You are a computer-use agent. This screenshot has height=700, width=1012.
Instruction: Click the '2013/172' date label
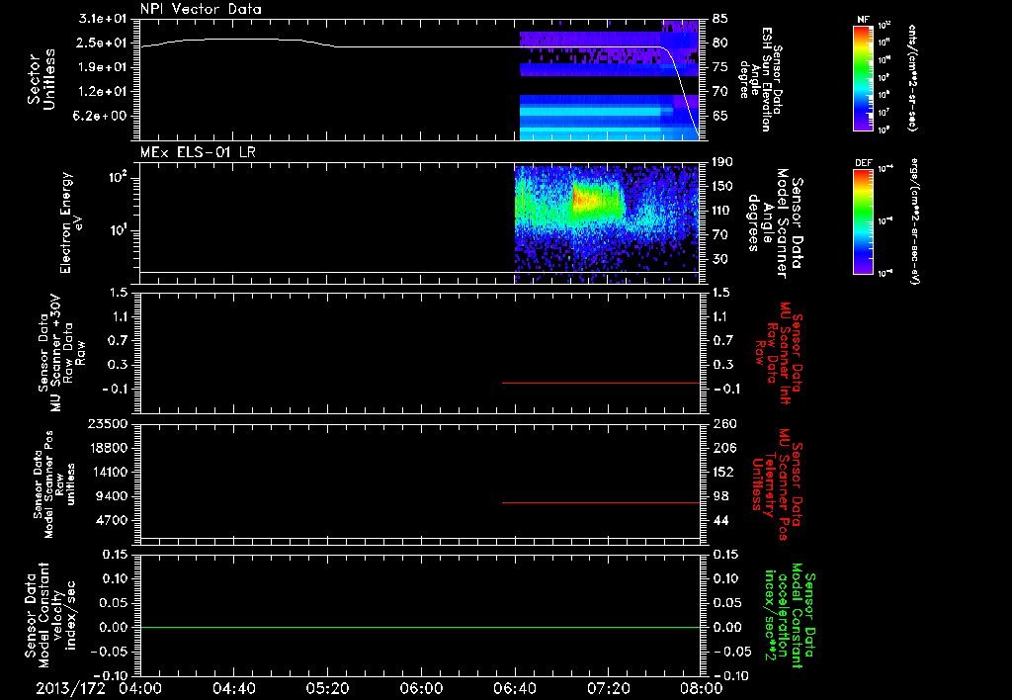[x=70, y=688]
